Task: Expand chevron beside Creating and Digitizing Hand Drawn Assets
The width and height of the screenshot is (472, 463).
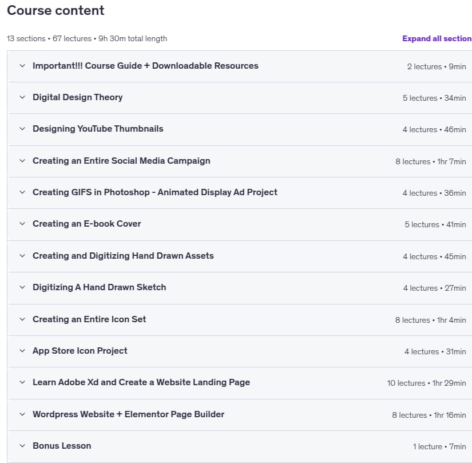Action: (22, 256)
